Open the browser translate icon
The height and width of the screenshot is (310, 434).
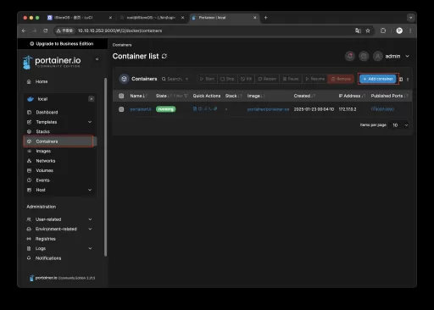(358, 30)
